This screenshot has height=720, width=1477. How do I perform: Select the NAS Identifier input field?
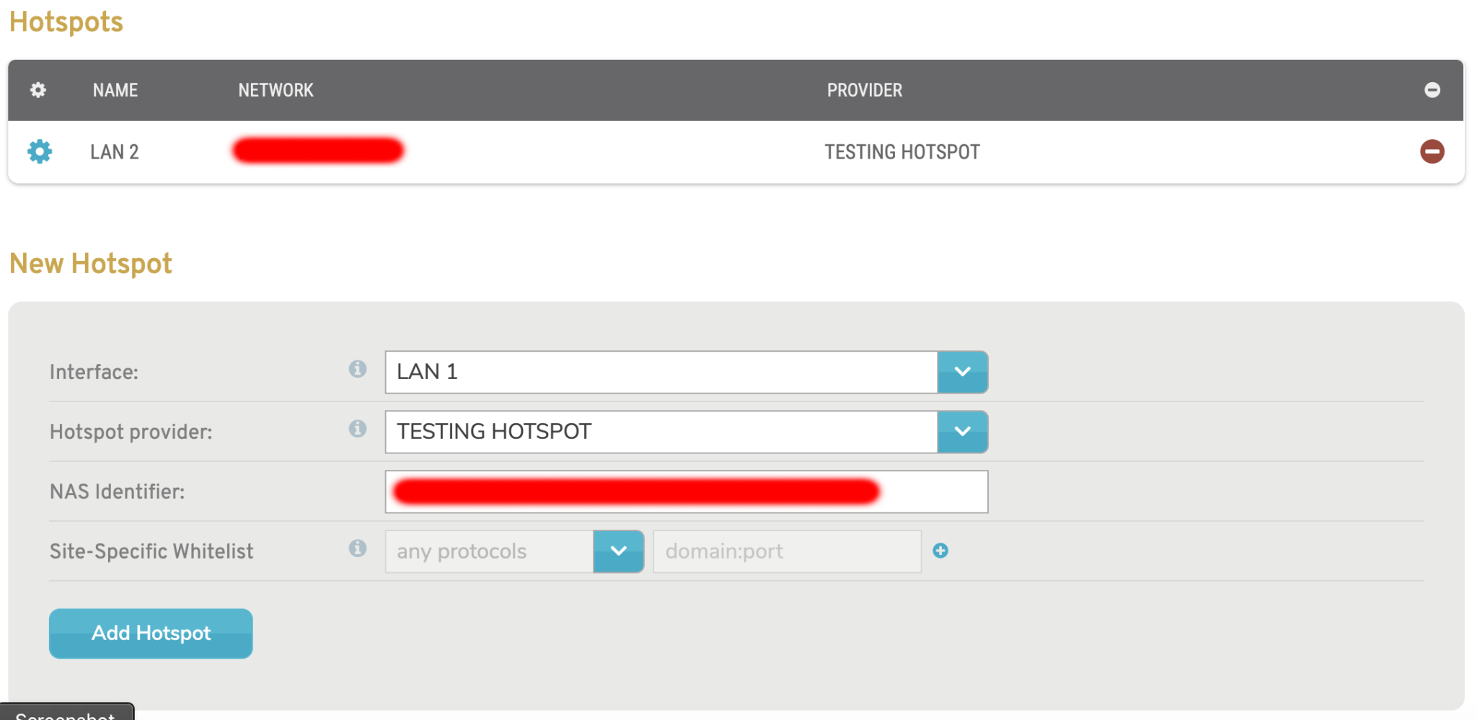coord(687,491)
